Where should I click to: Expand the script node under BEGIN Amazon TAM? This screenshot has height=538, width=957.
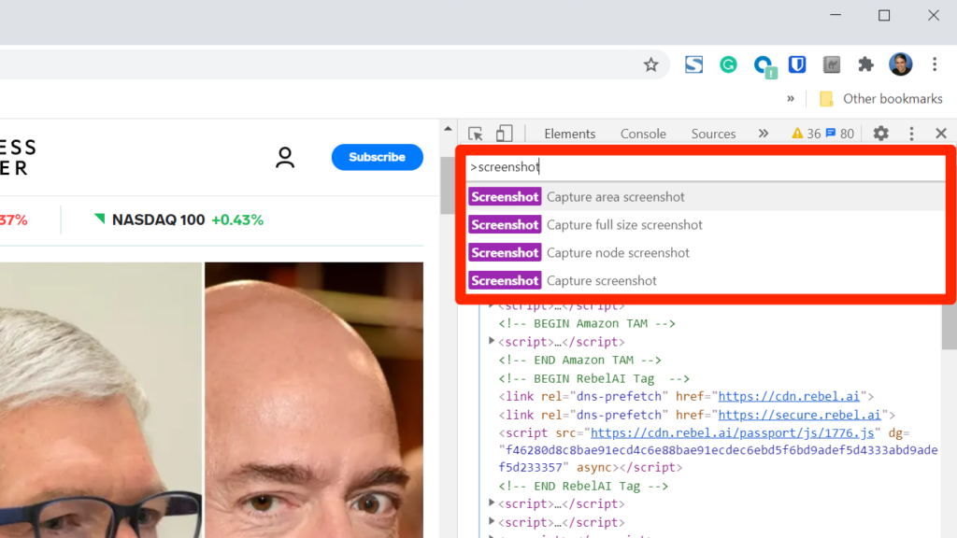(492, 342)
